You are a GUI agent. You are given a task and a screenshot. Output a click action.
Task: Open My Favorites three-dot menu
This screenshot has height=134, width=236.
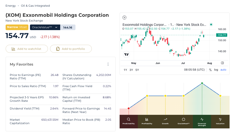(108, 64)
